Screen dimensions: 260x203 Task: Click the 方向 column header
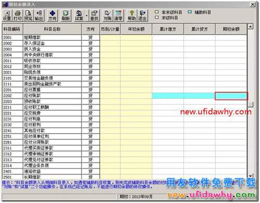90,29
